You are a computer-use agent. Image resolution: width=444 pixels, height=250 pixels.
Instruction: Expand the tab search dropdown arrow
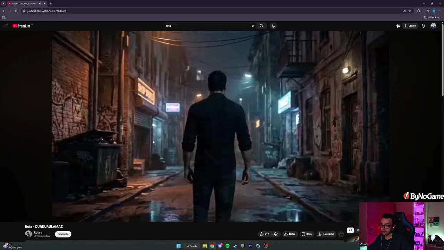(3, 3)
